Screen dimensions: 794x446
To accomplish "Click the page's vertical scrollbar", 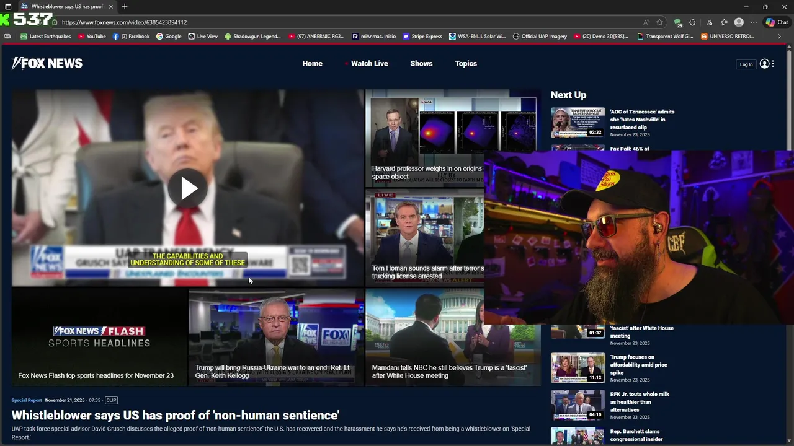I will (790, 245).
